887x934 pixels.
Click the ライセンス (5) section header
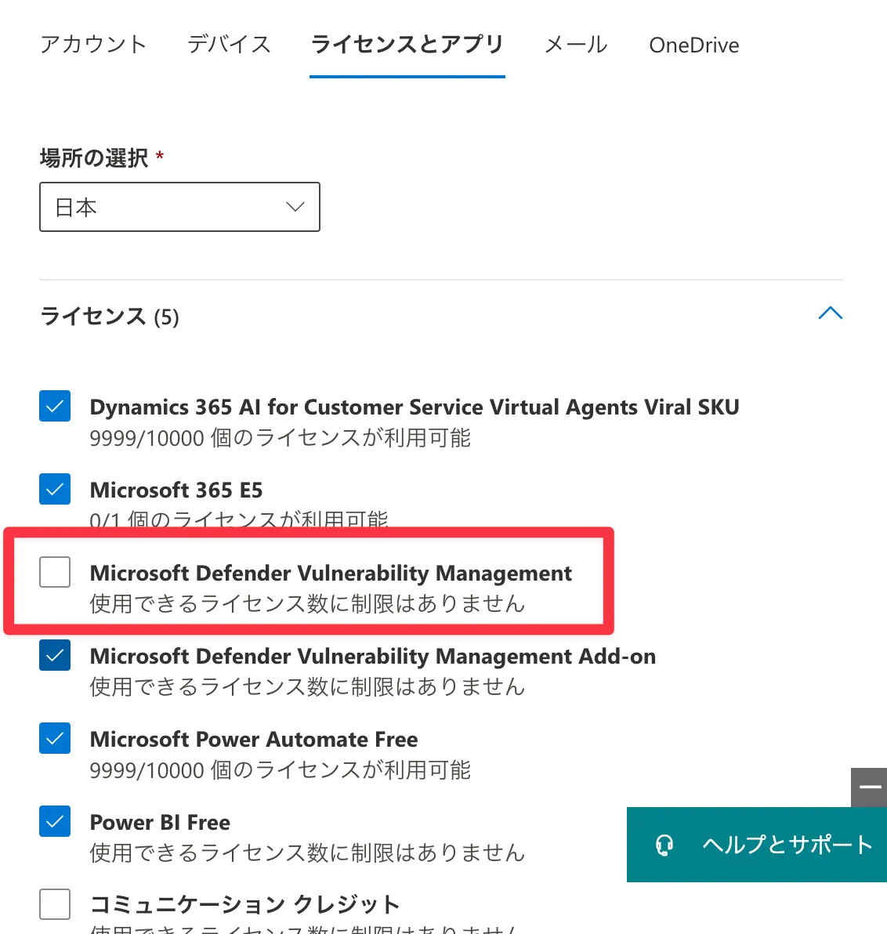(110, 317)
